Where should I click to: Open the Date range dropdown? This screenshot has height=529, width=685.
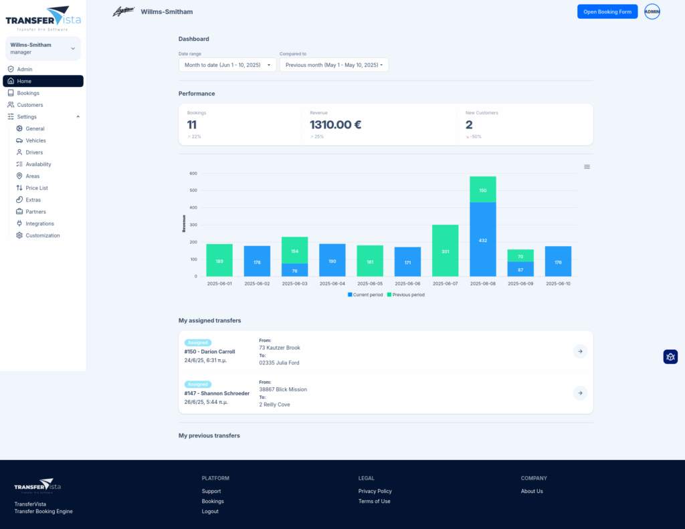pos(227,65)
